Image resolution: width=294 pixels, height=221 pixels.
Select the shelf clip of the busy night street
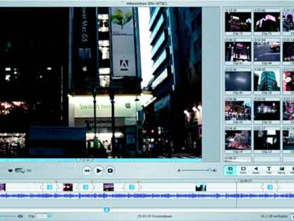[238, 110]
